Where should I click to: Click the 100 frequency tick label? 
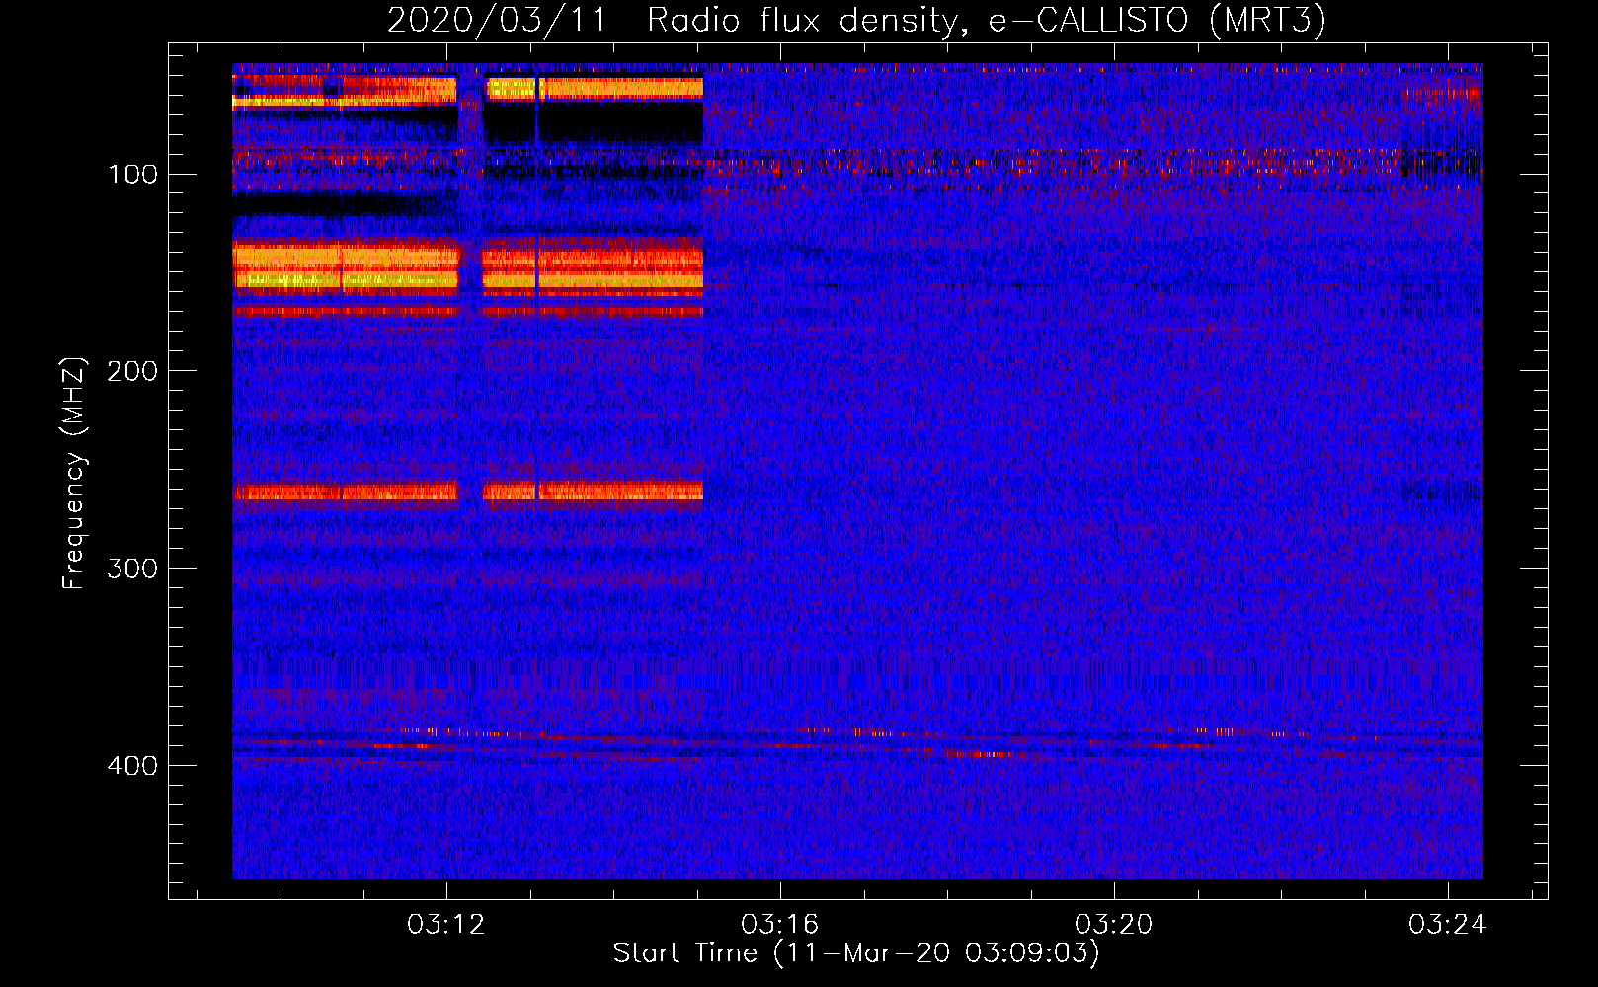point(132,175)
